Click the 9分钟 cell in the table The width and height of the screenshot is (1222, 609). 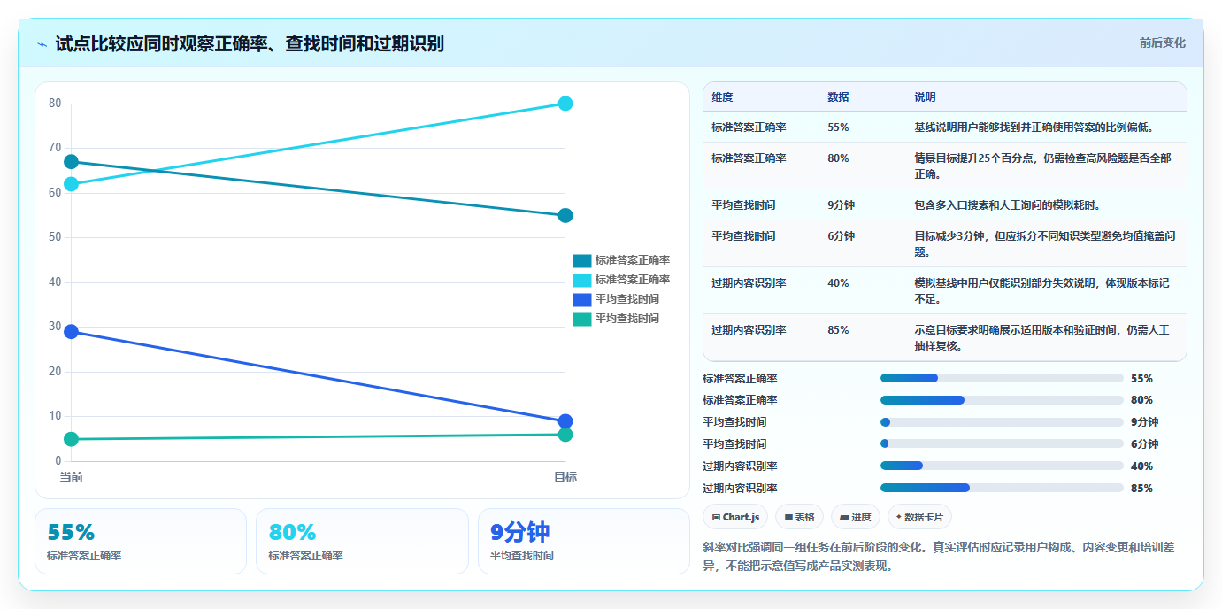click(x=841, y=205)
